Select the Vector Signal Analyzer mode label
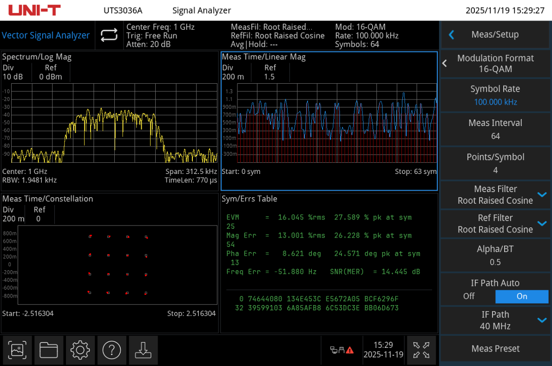 (46, 35)
